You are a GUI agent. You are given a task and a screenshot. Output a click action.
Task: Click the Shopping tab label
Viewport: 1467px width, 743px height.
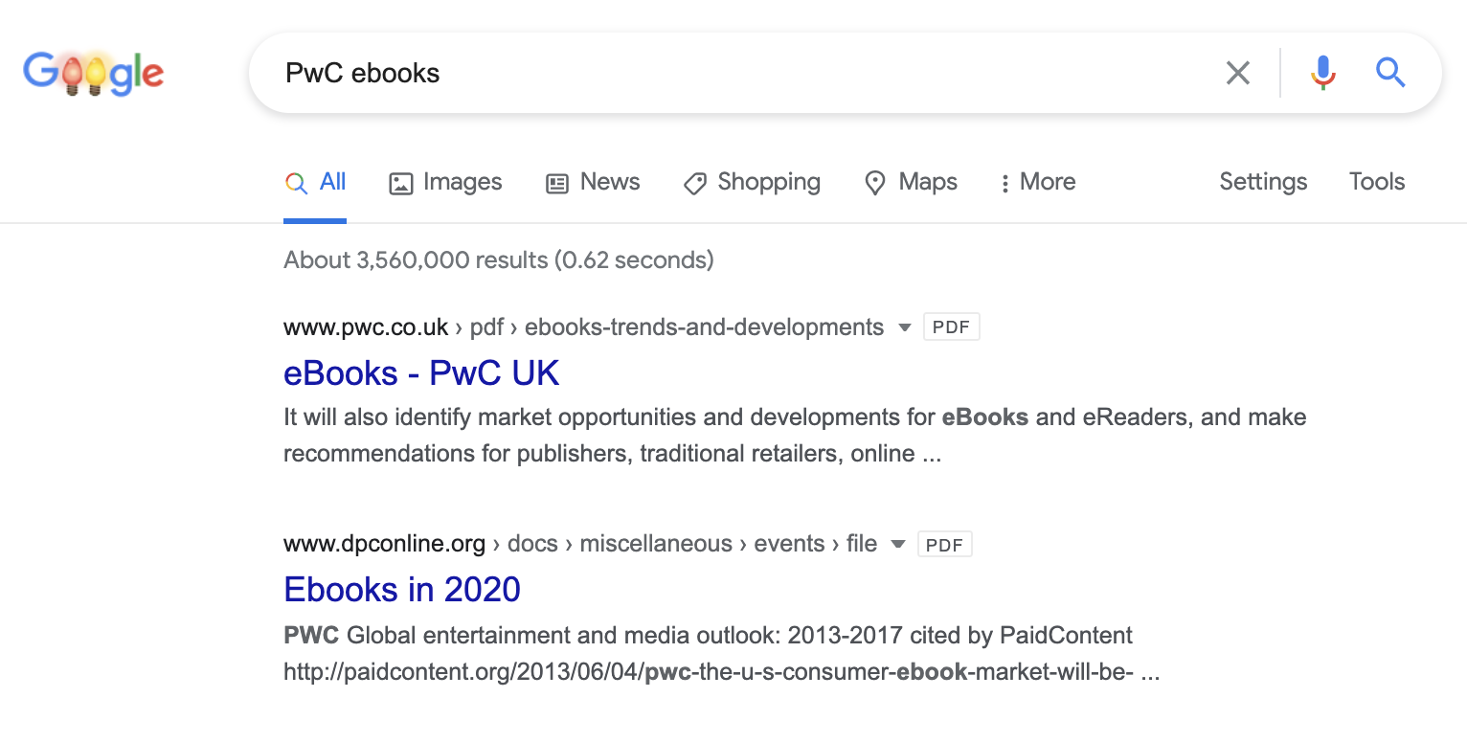[x=769, y=182]
